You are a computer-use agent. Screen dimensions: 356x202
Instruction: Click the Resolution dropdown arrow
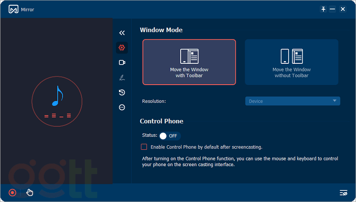(335, 101)
